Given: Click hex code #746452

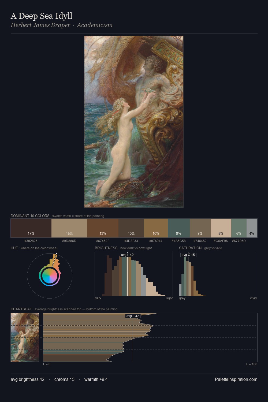Looking at the screenshot, I should [200, 241].
